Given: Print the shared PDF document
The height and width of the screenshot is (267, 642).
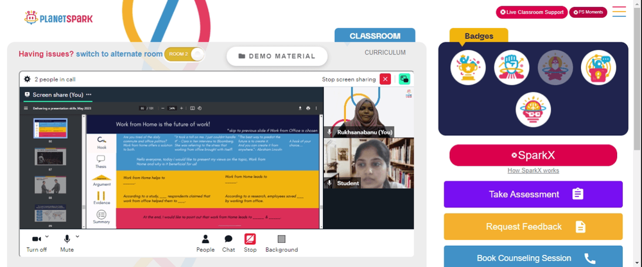Looking at the screenshot, I should (308, 108).
